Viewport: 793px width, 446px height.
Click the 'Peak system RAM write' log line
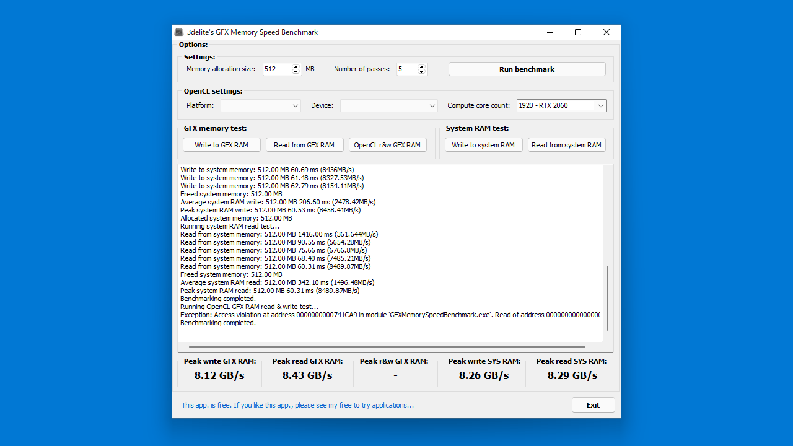(271, 210)
